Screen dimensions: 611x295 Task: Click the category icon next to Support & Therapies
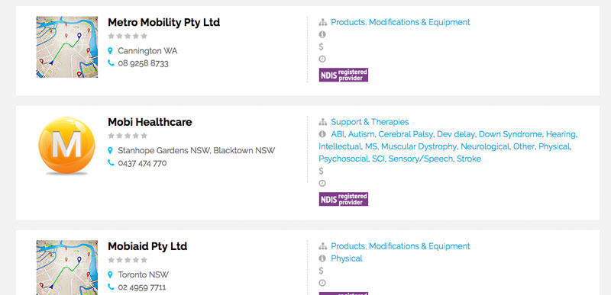322,122
